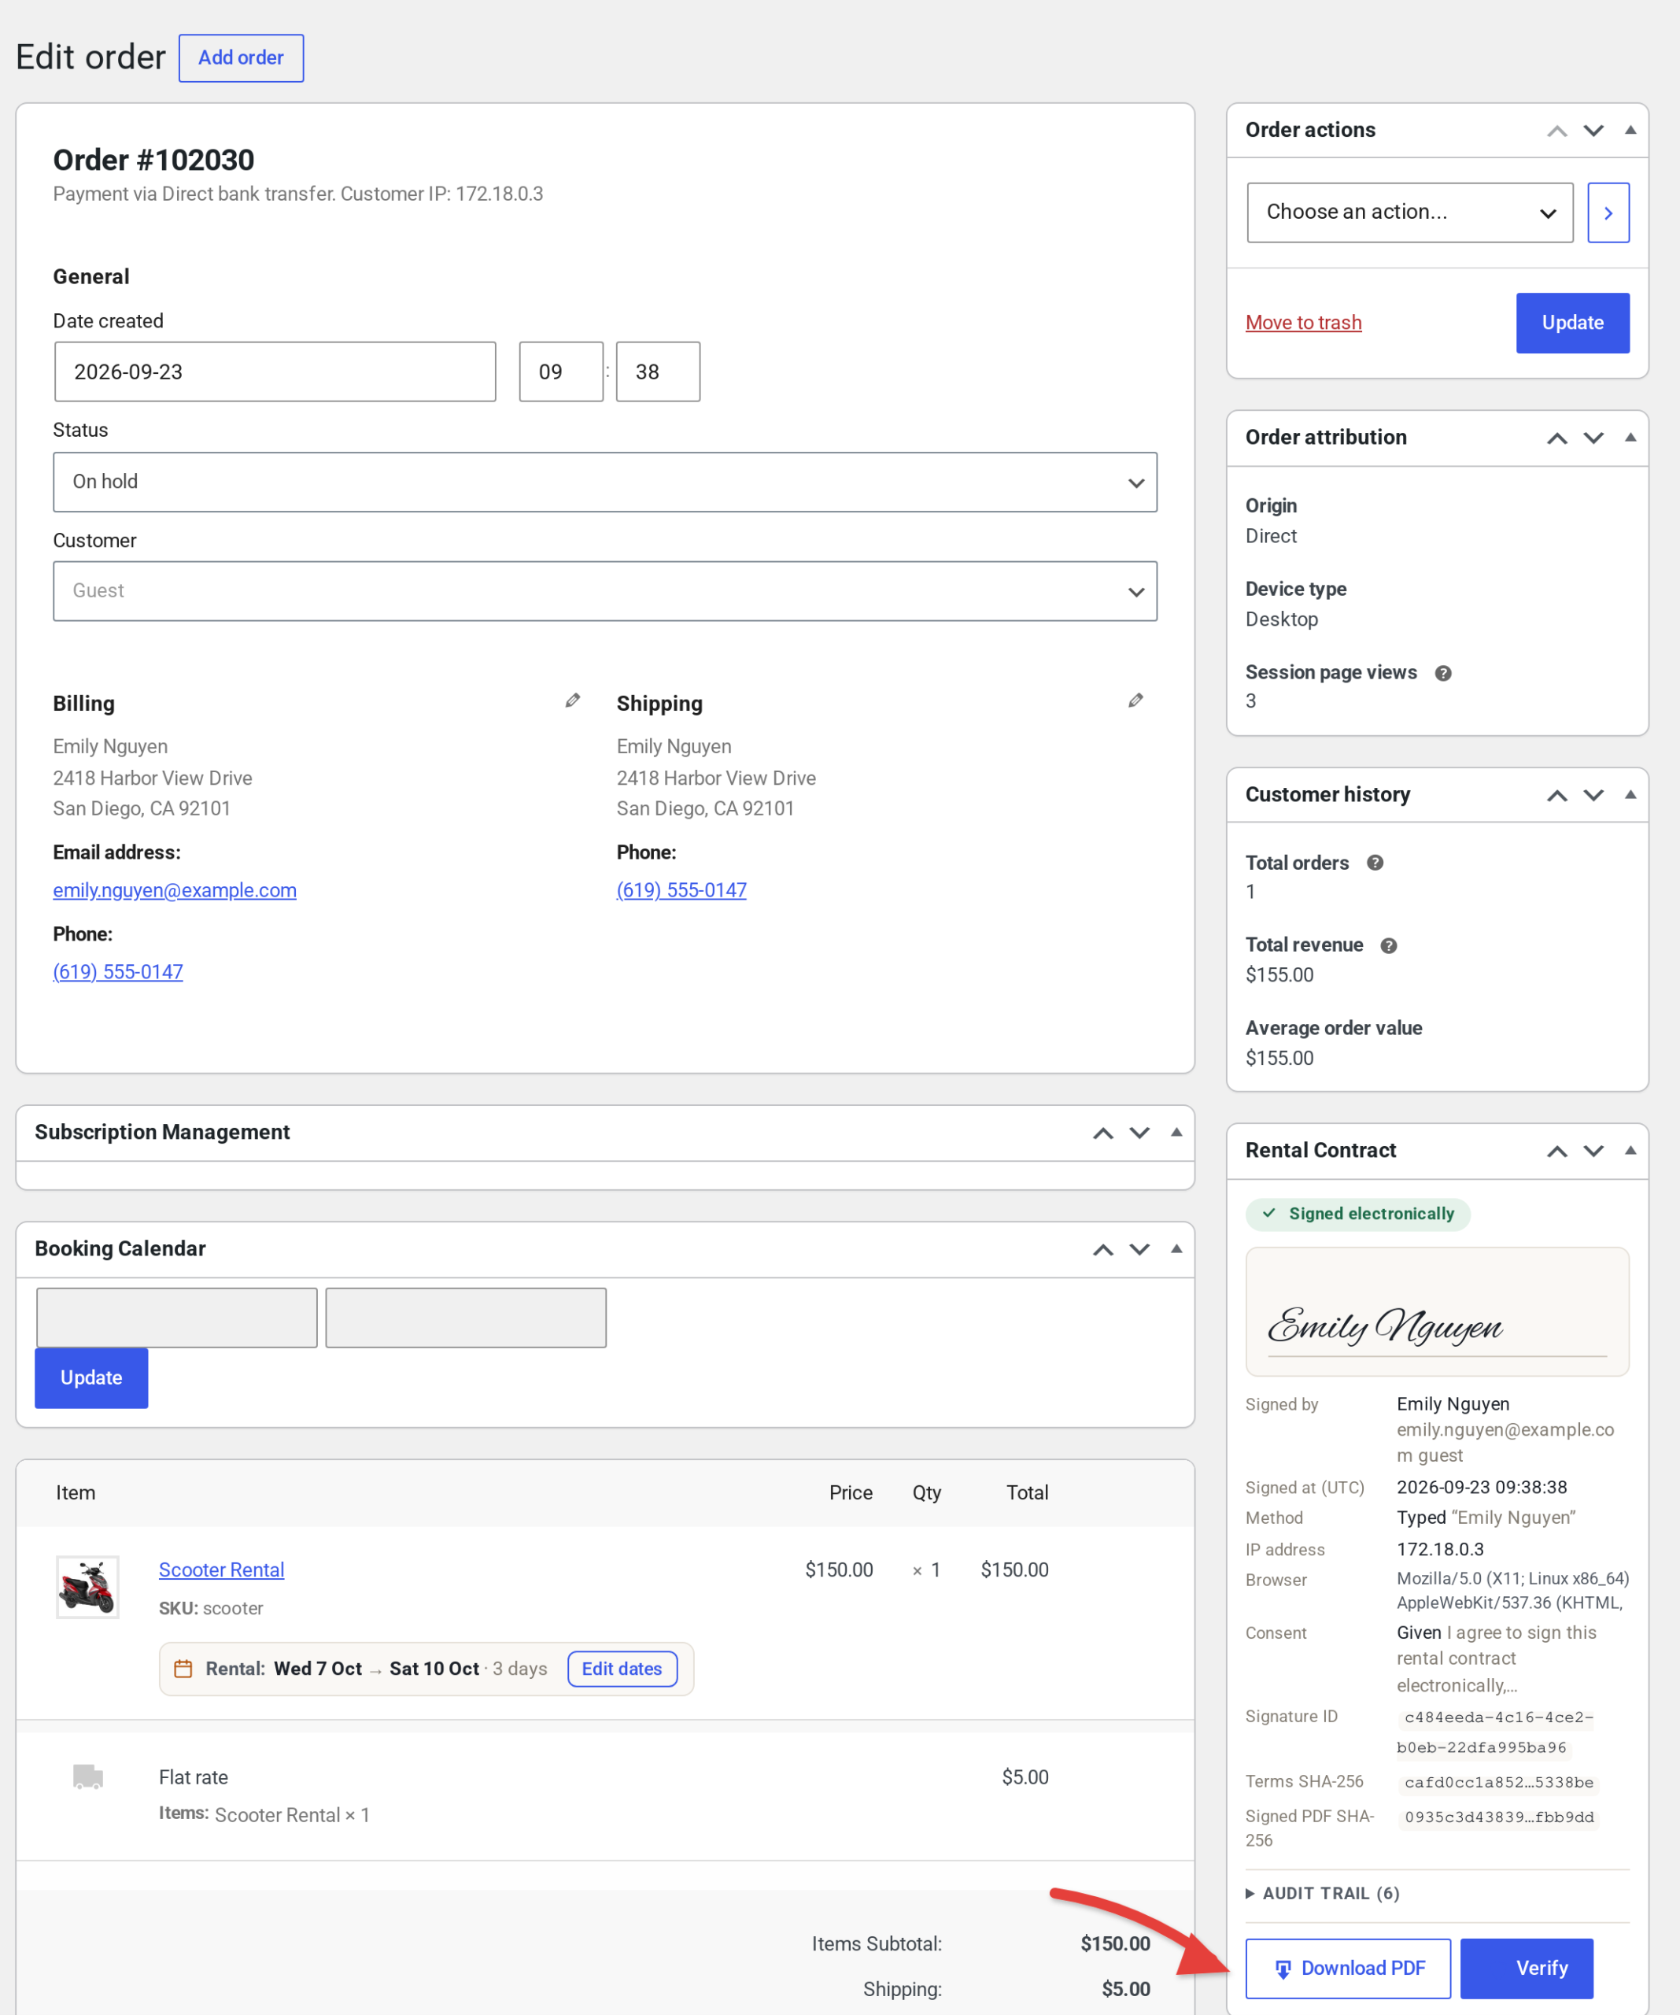Screen dimensions: 1680x2015
Task: Open the Choose an action dropdown
Action: pos(1409,213)
